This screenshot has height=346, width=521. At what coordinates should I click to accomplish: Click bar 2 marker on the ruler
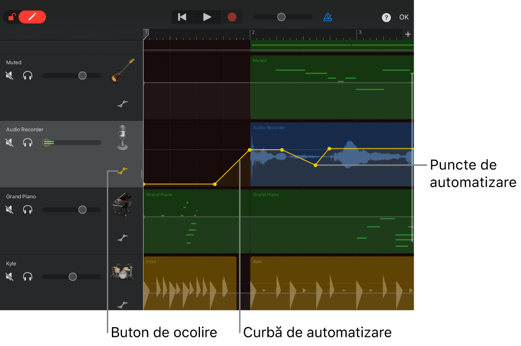[253, 32]
